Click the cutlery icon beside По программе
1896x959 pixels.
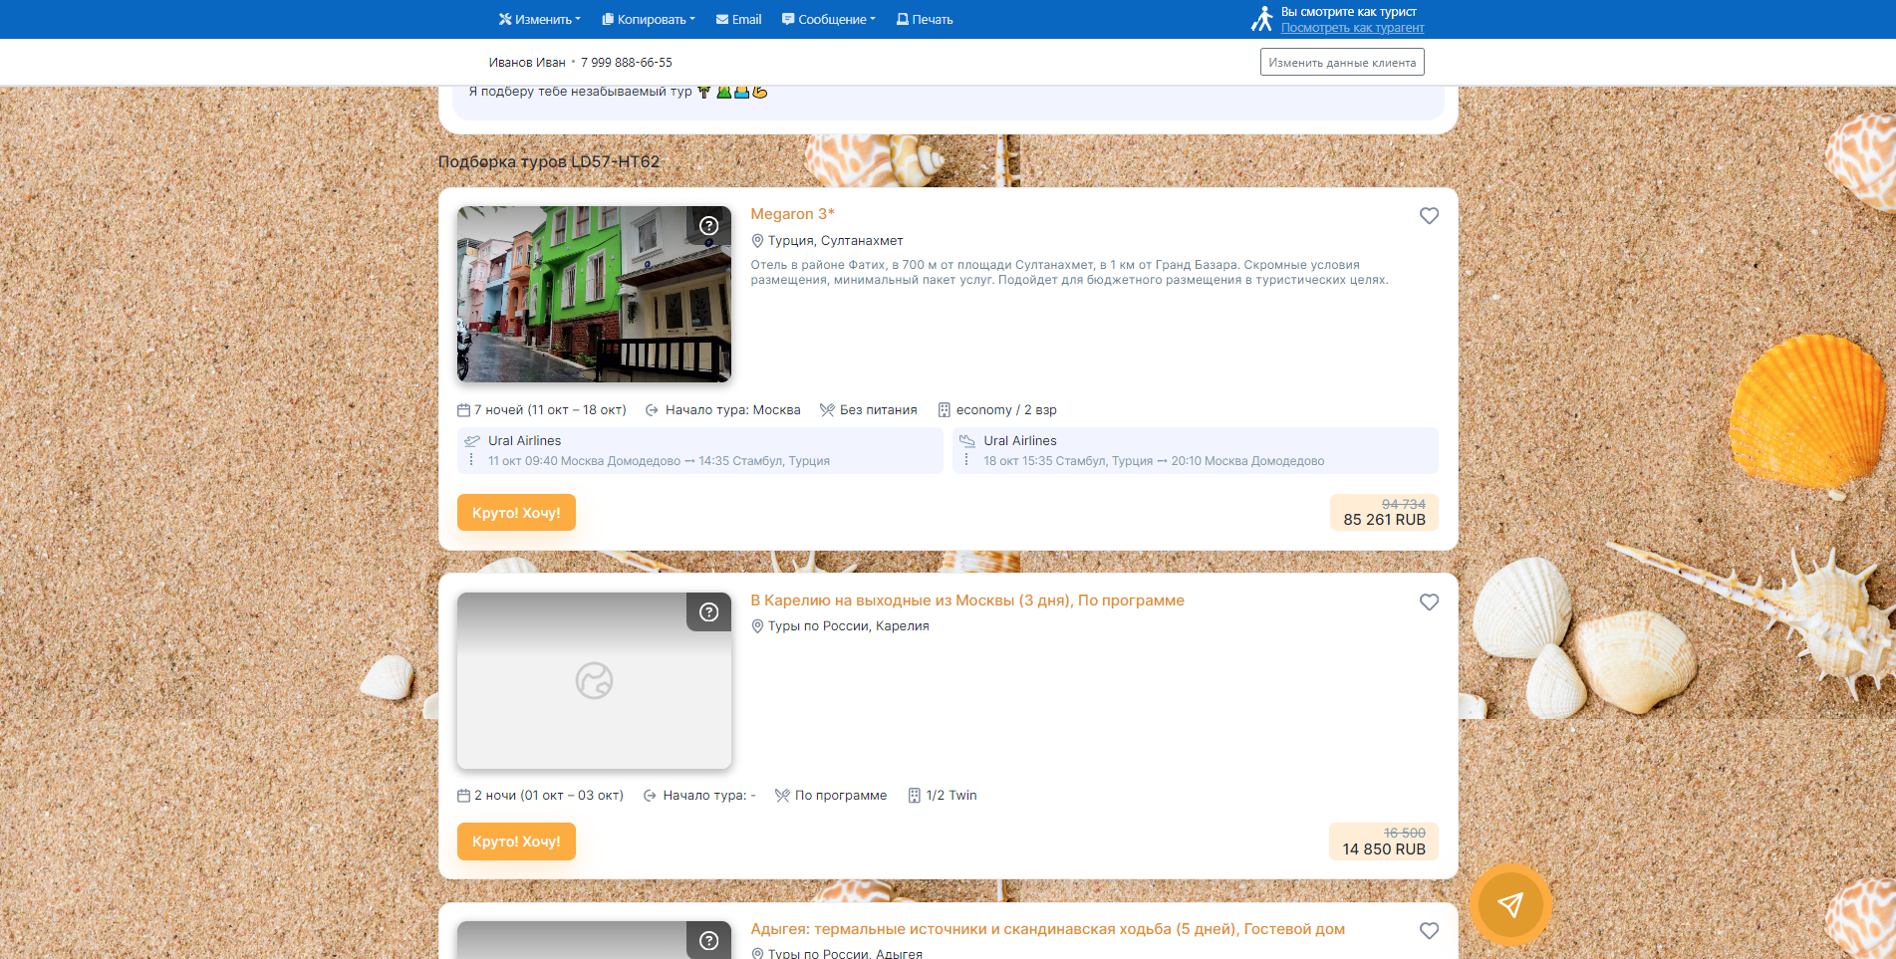point(782,796)
